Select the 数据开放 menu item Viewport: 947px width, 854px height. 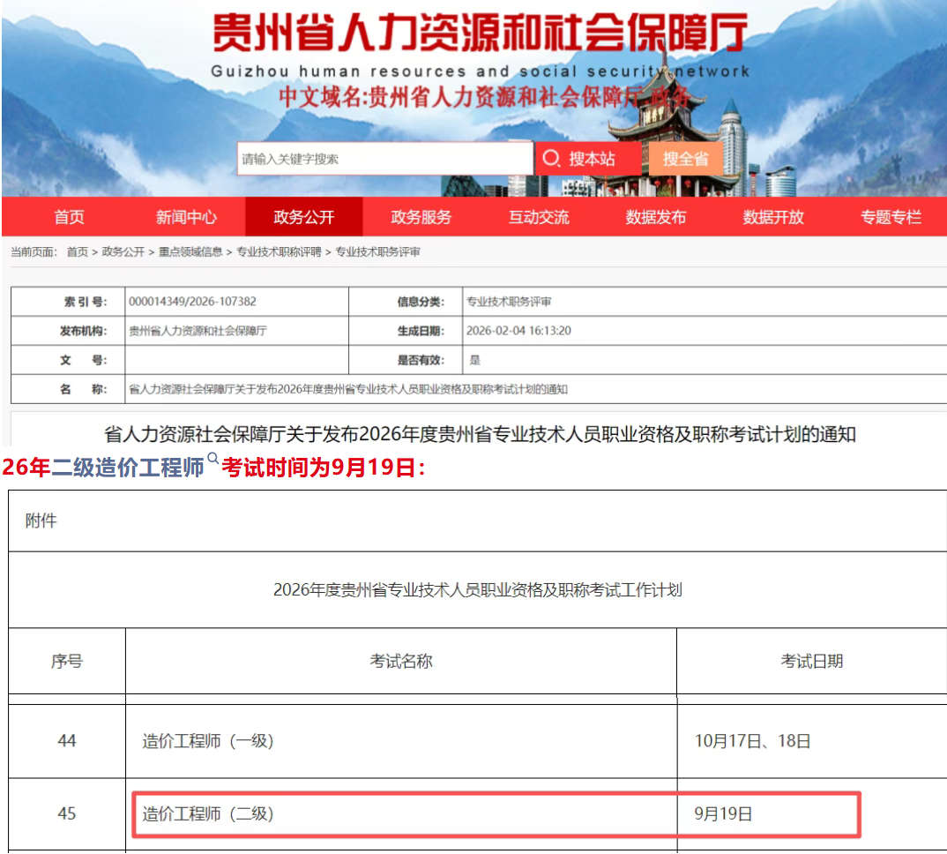pyautogui.click(x=773, y=217)
